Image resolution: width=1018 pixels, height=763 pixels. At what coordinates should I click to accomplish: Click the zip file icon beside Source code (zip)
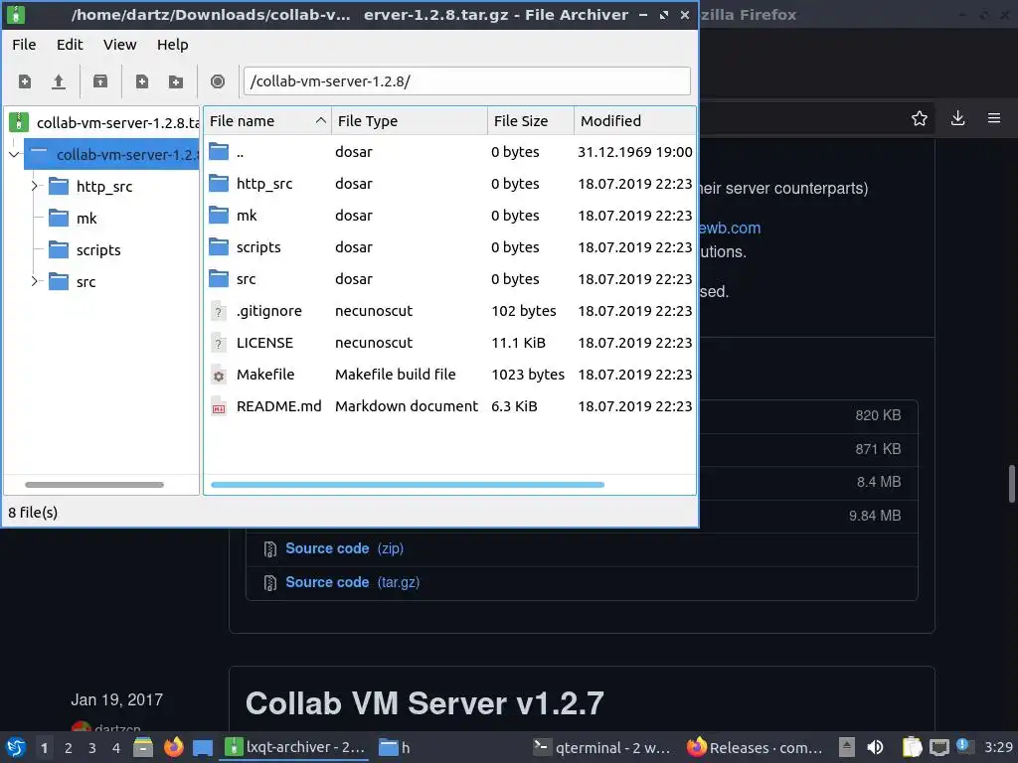pos(270,549)
